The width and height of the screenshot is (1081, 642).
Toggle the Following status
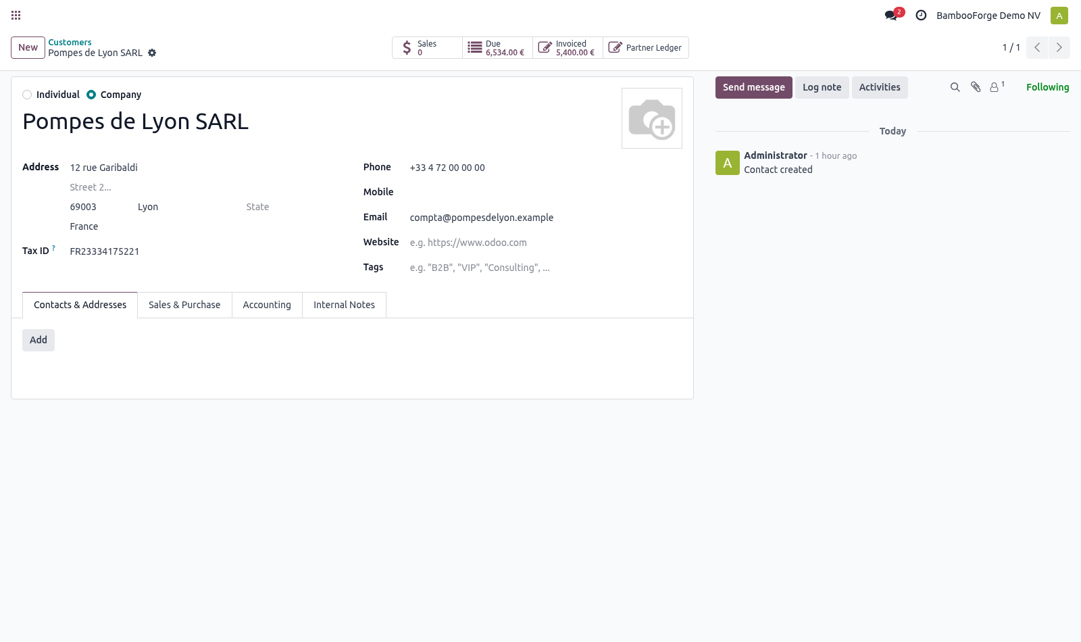[1047, 87]
